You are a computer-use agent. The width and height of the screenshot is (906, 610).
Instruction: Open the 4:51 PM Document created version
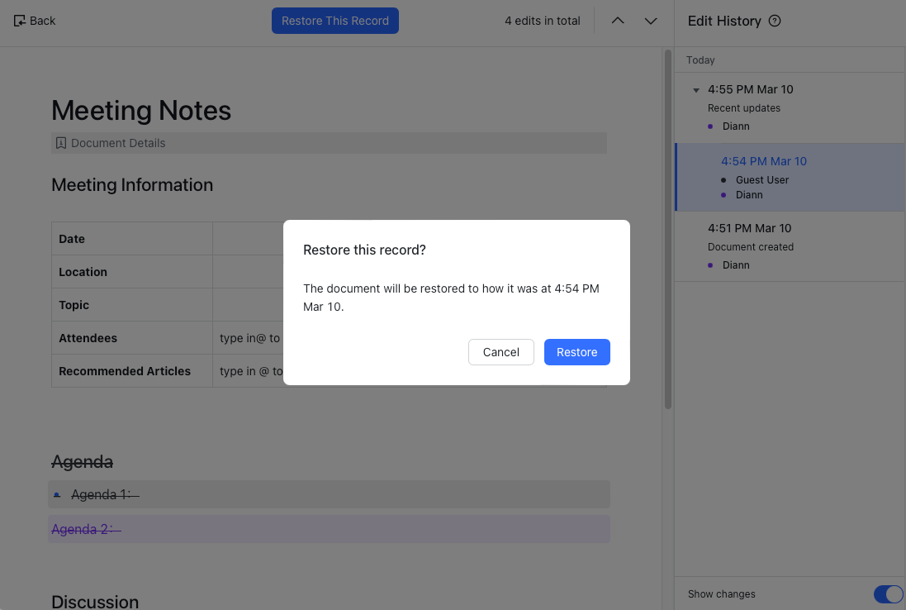(x=750, y=228)
